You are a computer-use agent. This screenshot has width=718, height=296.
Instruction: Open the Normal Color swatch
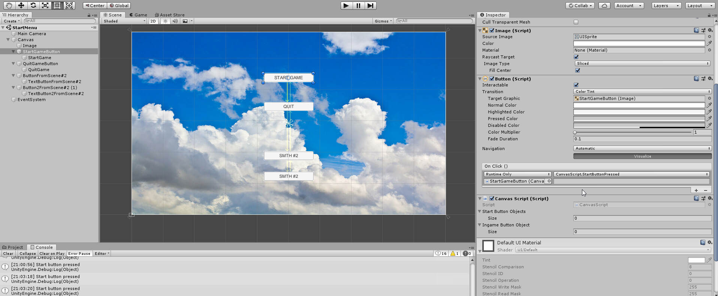coord(639,105)
